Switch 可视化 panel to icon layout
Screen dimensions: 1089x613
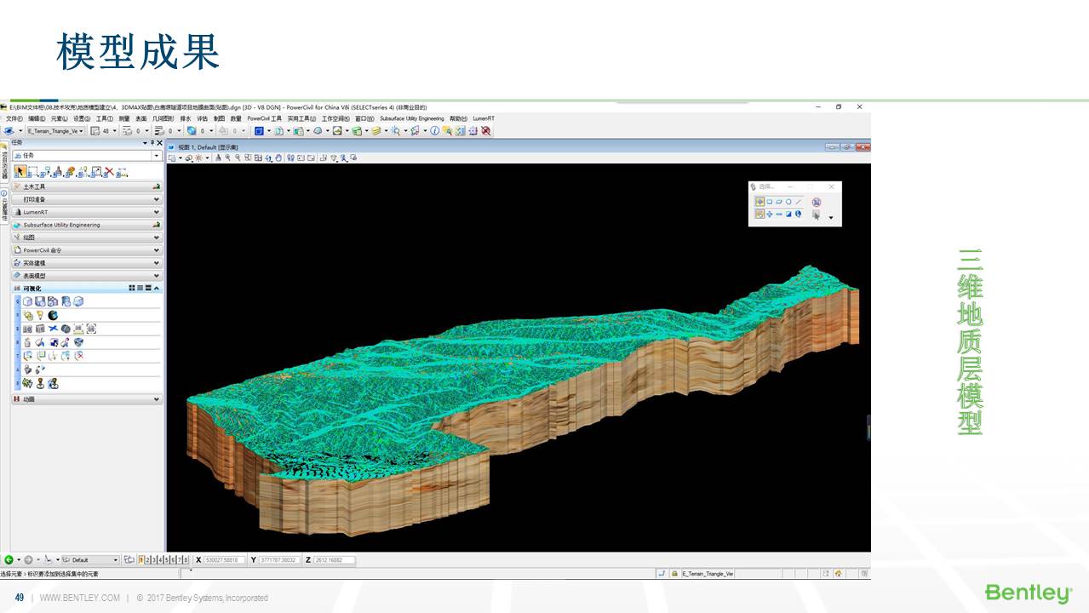click(x=132, y=289)
